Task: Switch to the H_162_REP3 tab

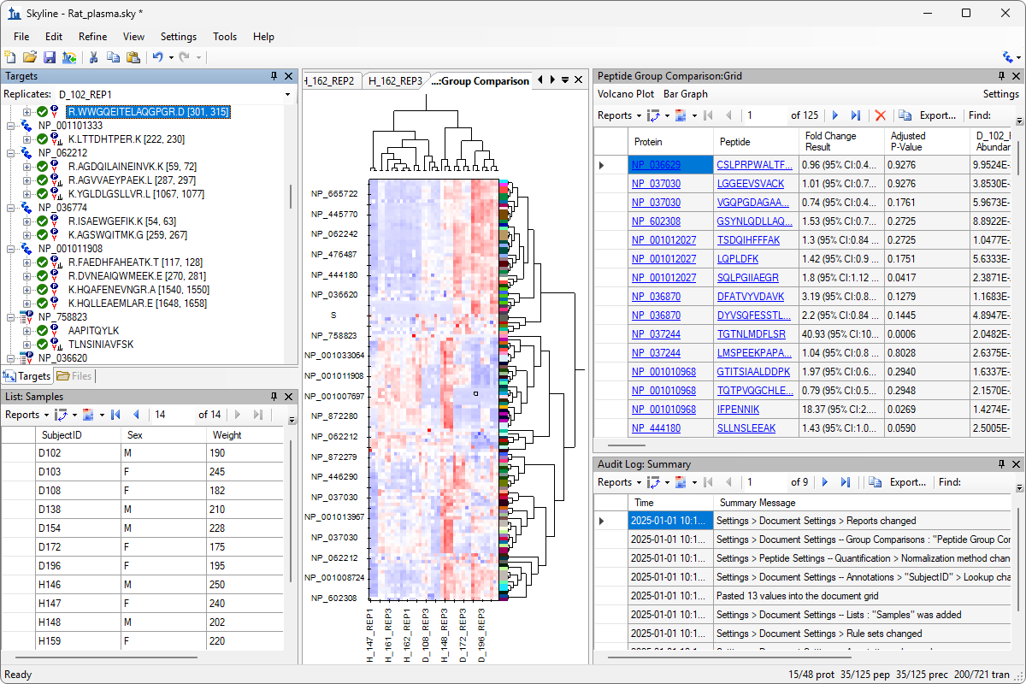Action: 395,81
